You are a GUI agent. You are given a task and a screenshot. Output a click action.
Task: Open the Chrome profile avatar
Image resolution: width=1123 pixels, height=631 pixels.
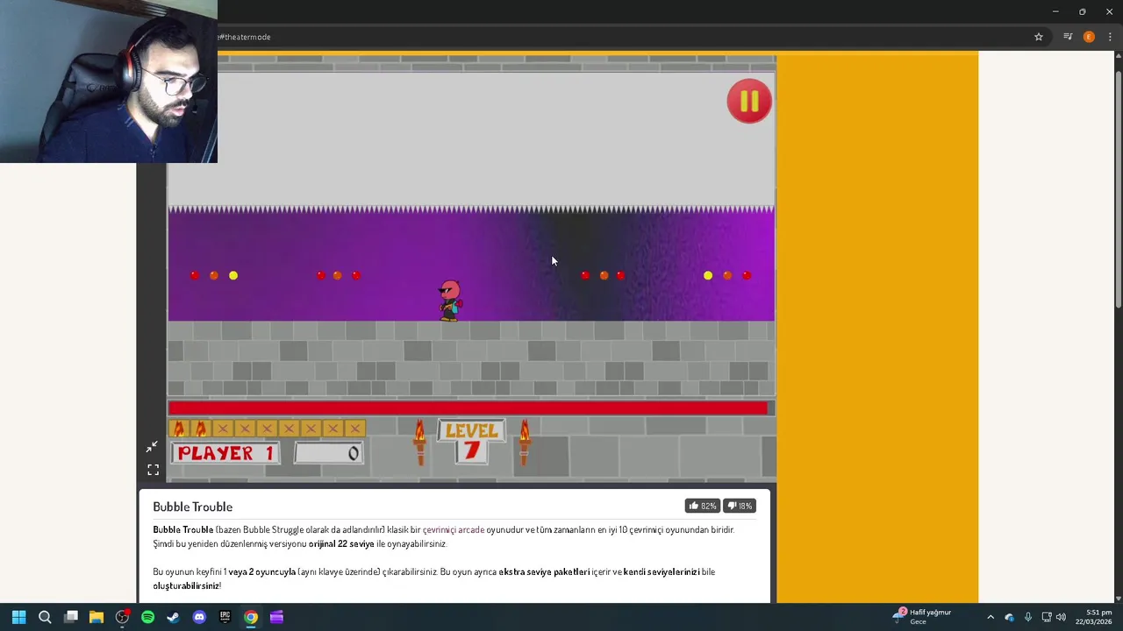[x=1089, y=37]
